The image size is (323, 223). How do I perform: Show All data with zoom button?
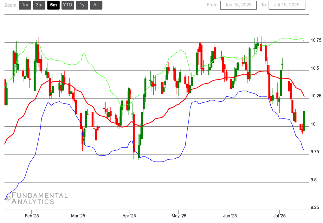[96, 5]
